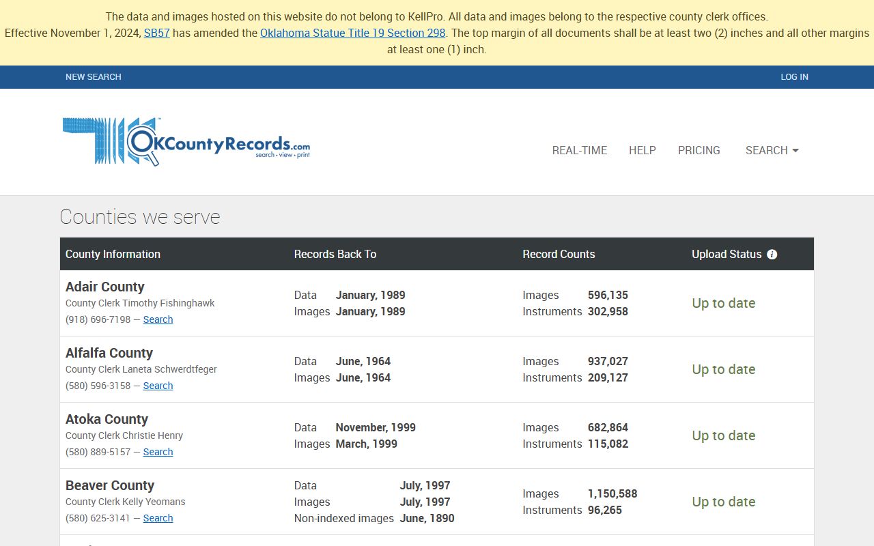This screenshot has height=546, width=874.
Task: Select the Beaver County name
Action: 110,485
